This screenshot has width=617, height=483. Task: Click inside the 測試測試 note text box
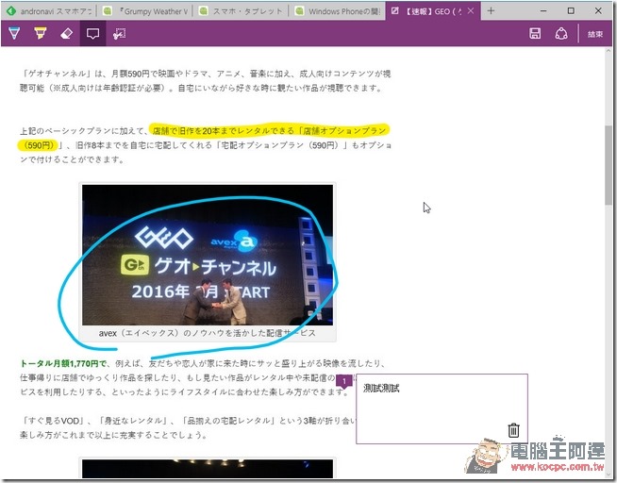(442, 408)
